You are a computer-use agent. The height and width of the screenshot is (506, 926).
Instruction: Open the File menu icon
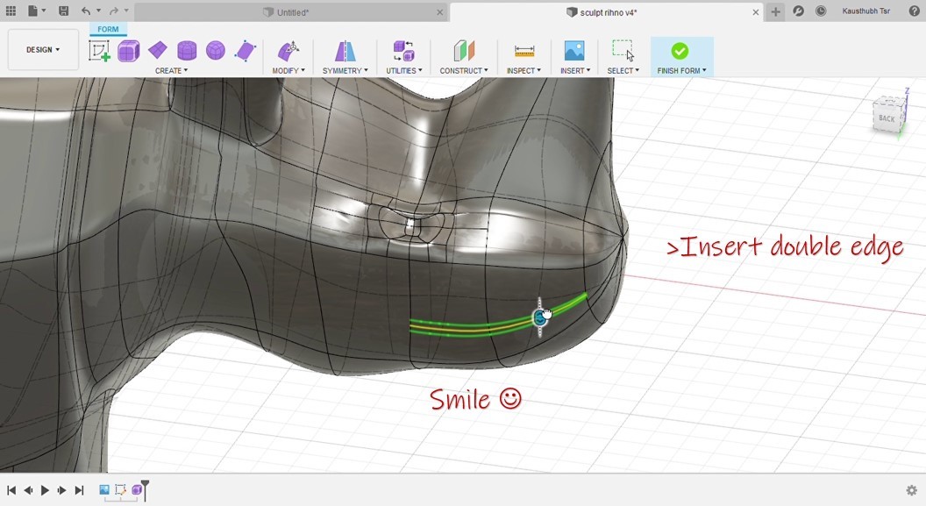click(36, 11)
